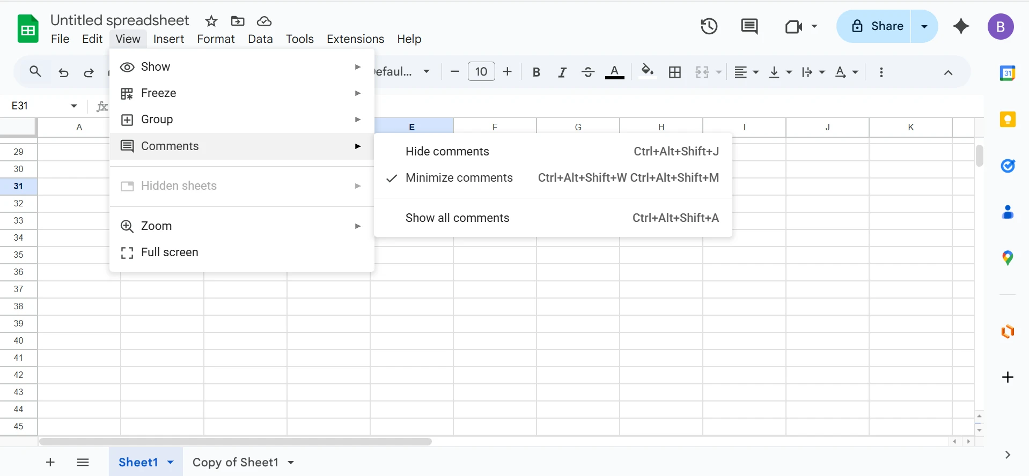This screenshot has width=1029, height=476.
Task: Click the borders toolbar icon
Action: 675,72
